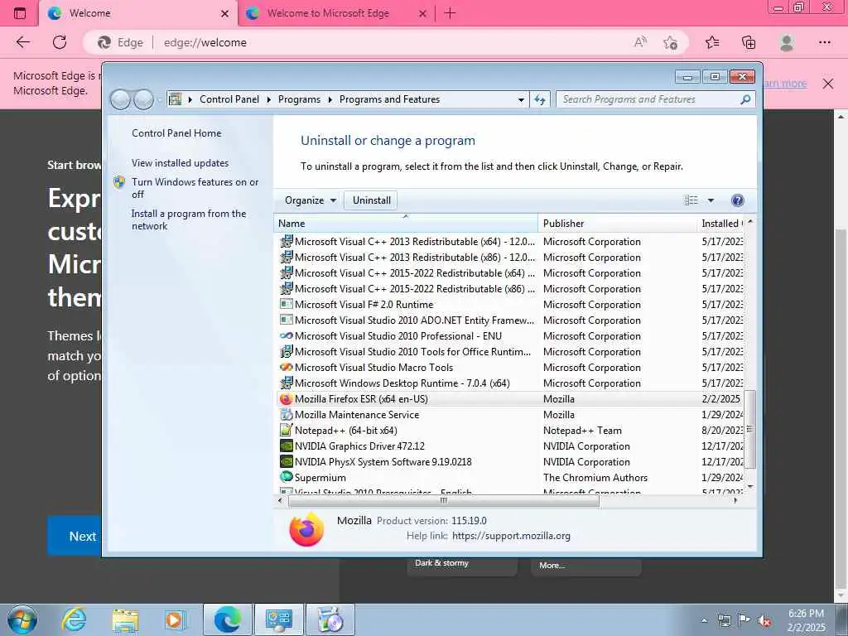Expand the address bar history dropdown
Screen dimensions: 848x636
(521, 99)
